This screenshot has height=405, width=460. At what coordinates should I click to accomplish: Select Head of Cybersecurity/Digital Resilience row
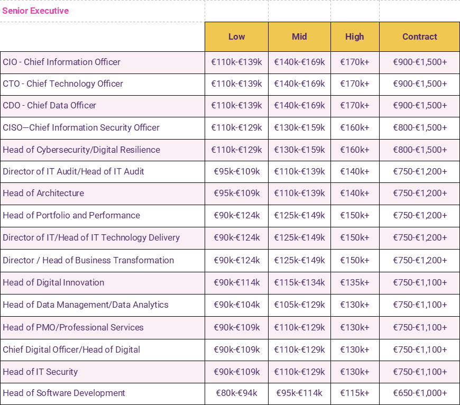pos(81,150)
